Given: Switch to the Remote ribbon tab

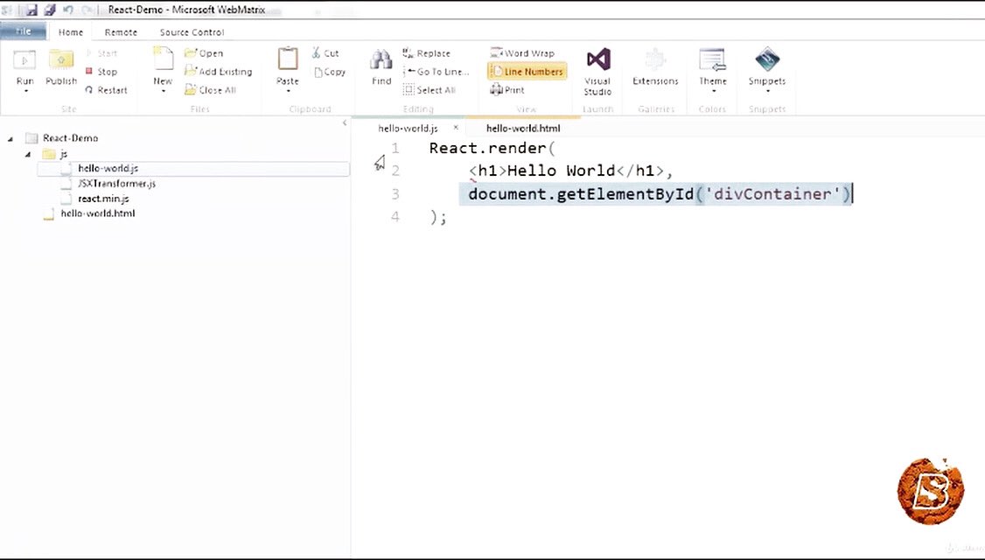Looking at the screenshot, I should 121,32.
